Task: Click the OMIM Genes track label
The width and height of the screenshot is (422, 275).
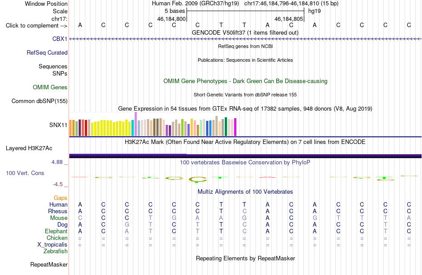Action: (50, 87)
